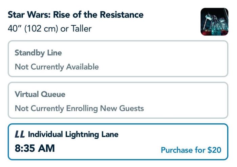
Task: Click the LL Lightning Lane icon
Action: tap(20, 134)
